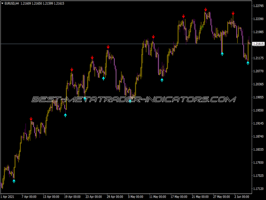
Task: Click the 1 Apr 2021 date label
Action: pyautogui.click(x=7, y=197)
